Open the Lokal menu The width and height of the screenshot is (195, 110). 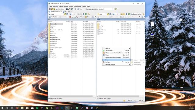[x=50, y=6]
